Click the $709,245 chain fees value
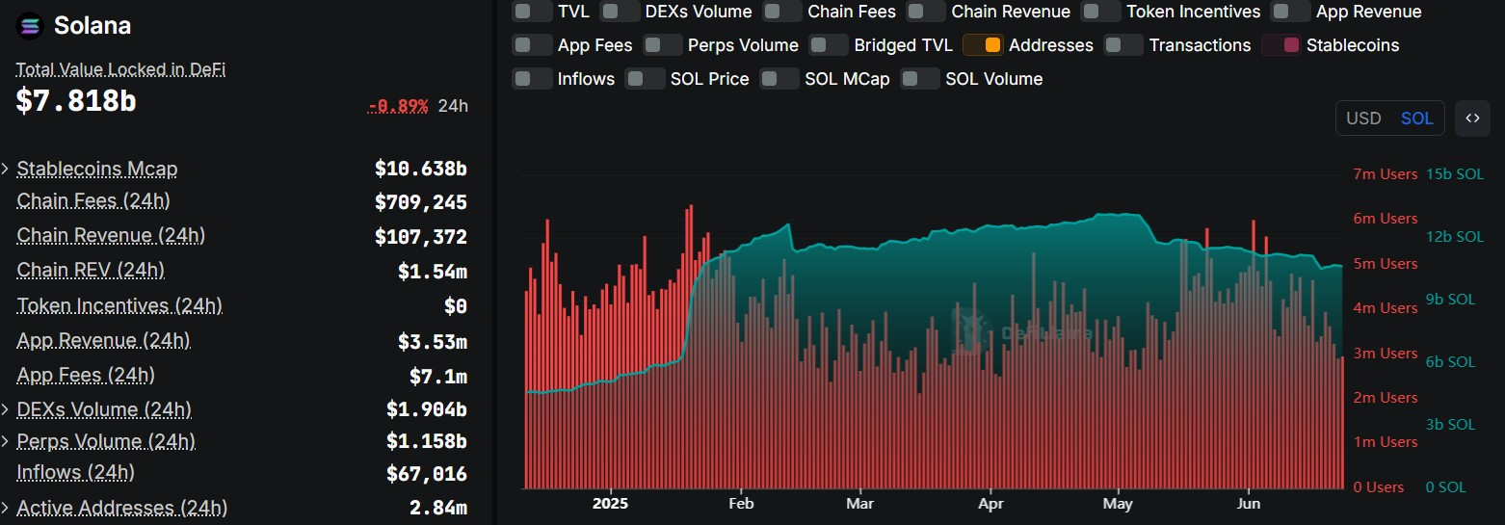The height and width of the screenshot is (525, 1505). 421,202
